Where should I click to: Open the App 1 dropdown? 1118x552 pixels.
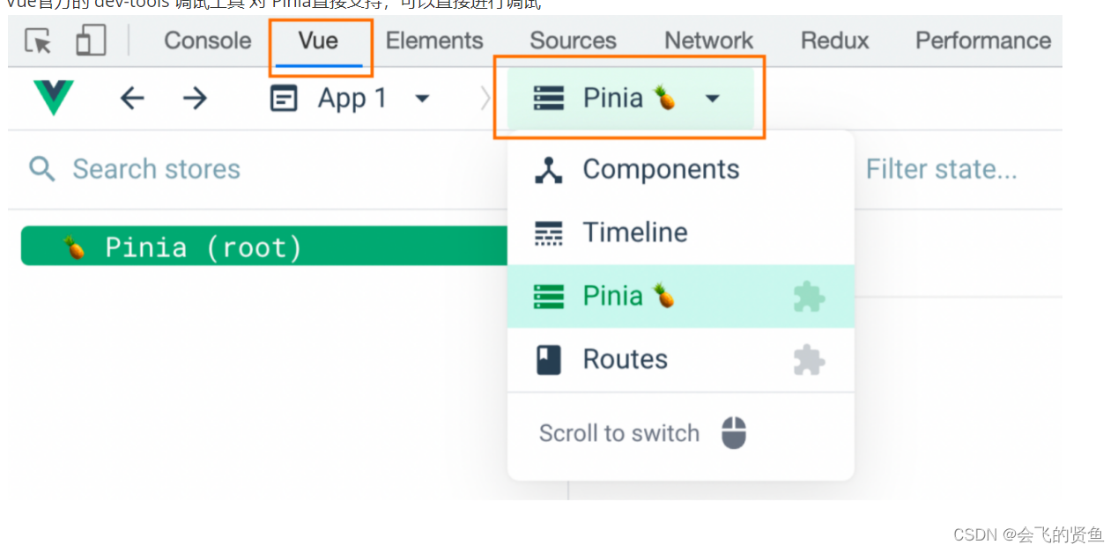pos(422,99)
